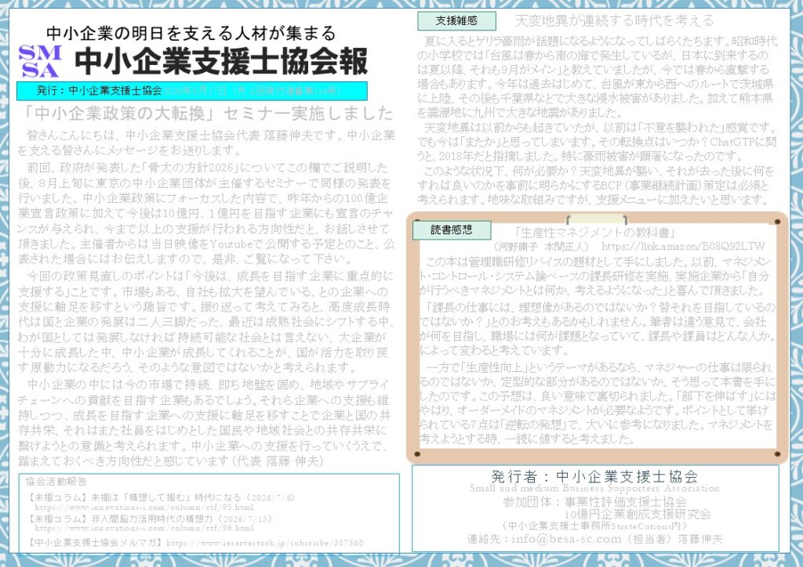This screenshot has width=803, height=567.
Task: Click the info@besa-sc.com contact address
Action: tap(566, 539)
